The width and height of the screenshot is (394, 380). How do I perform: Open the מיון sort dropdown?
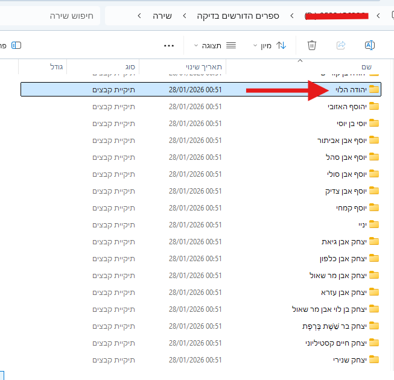click(268, 45)
